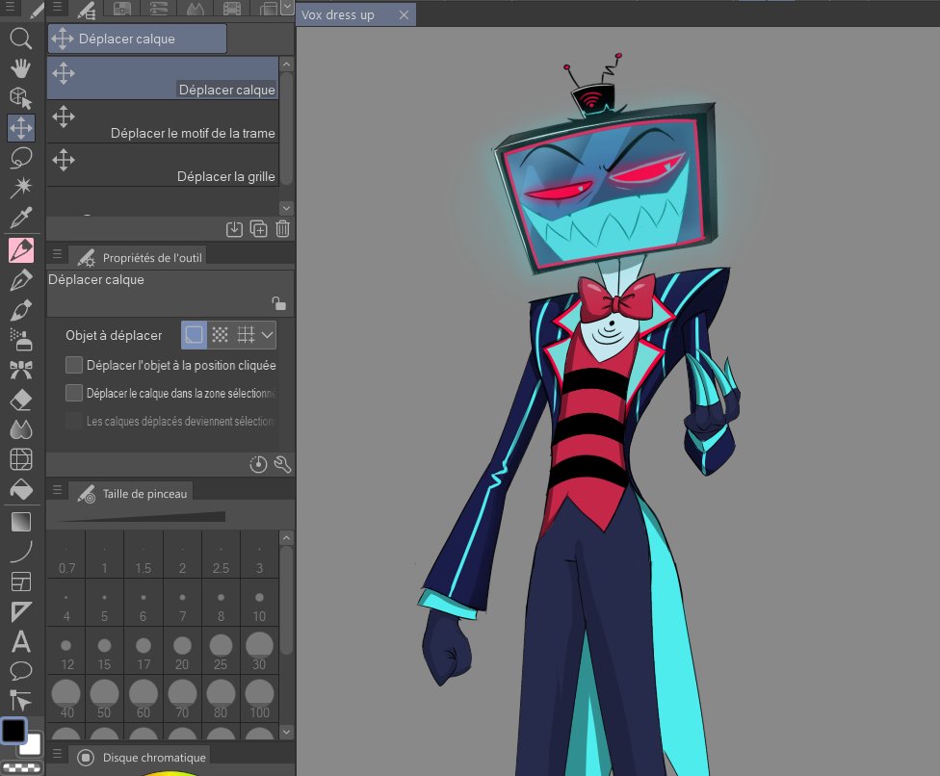Image resolution: width=940 pixels, height=776 pixels.
Task: Select the Balloon speech bubble tool
Action: (21, 670)
